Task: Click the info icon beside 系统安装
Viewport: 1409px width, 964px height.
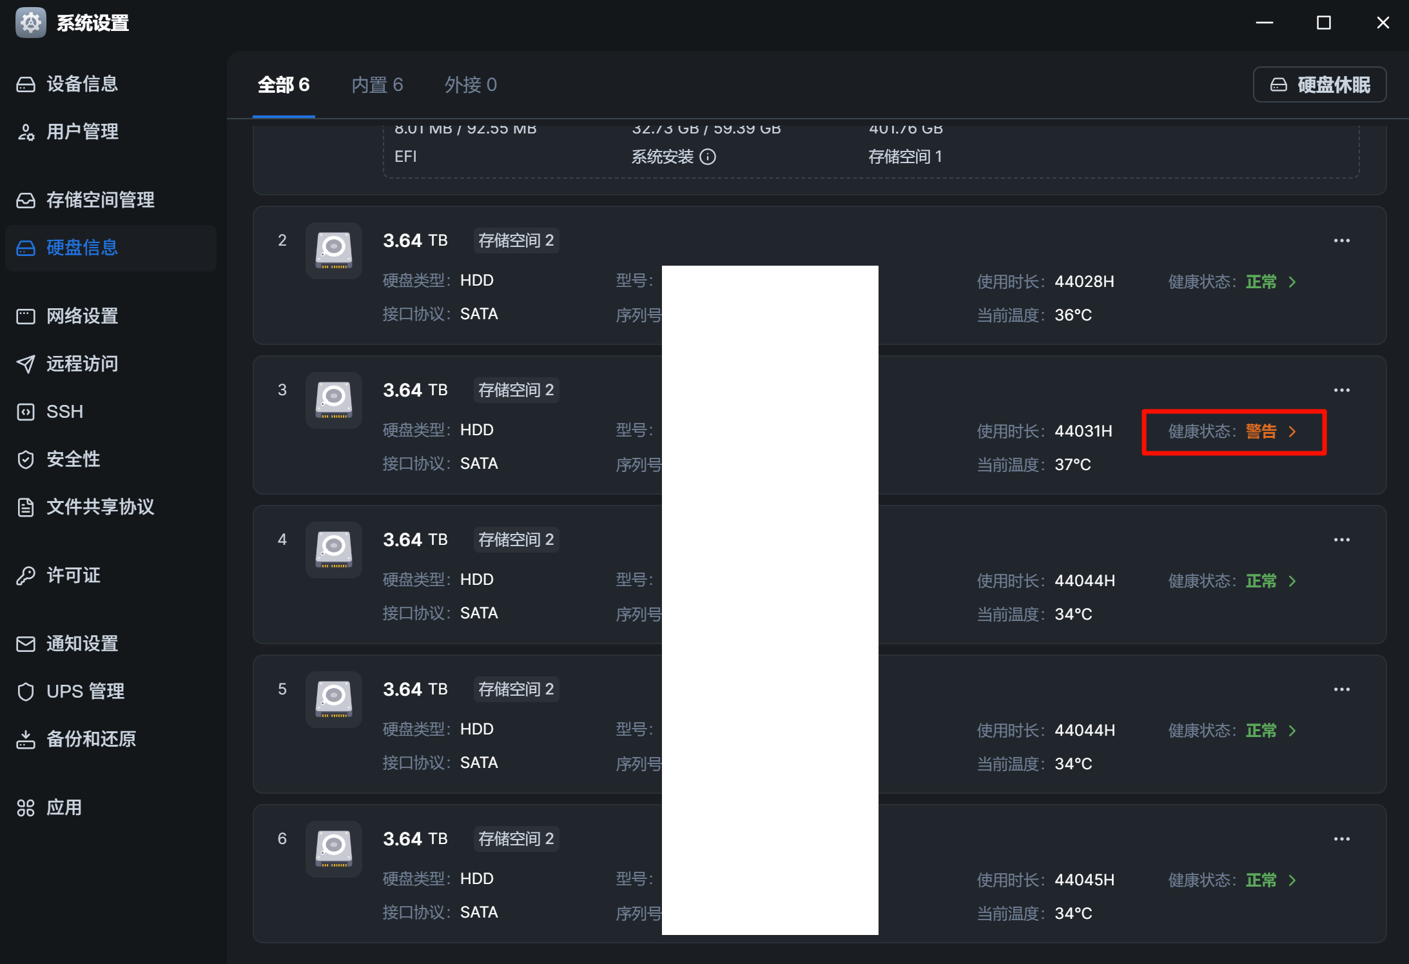Action: click(x=708, y=157)
